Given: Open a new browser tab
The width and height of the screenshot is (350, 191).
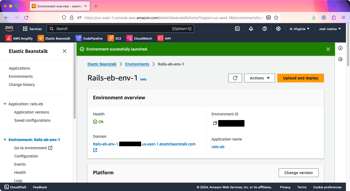Looking at the screenshot, I should (96, 6).
